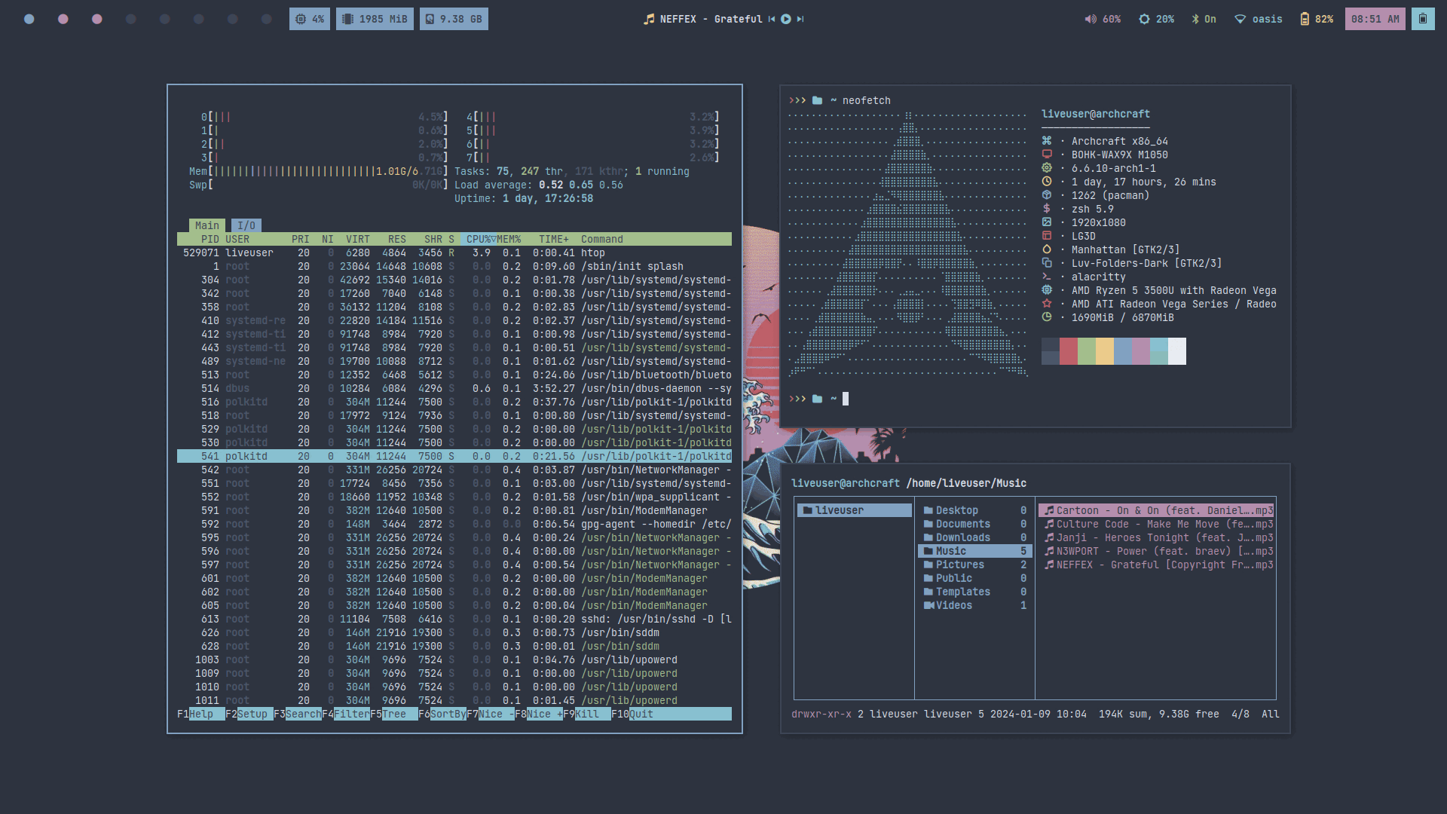Open the oasis Wi-Fi network icon
Image resolution: width=1447 pixels, height=814 pixels.
click(1240, 20)
